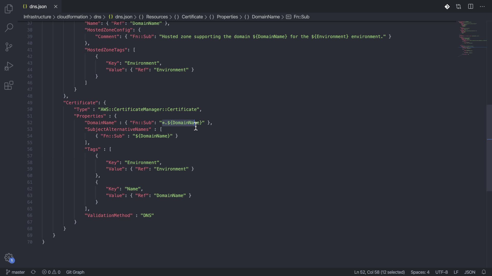
Task: Change the indentation setting, Spaces: 4
Action: click(420, 272)
